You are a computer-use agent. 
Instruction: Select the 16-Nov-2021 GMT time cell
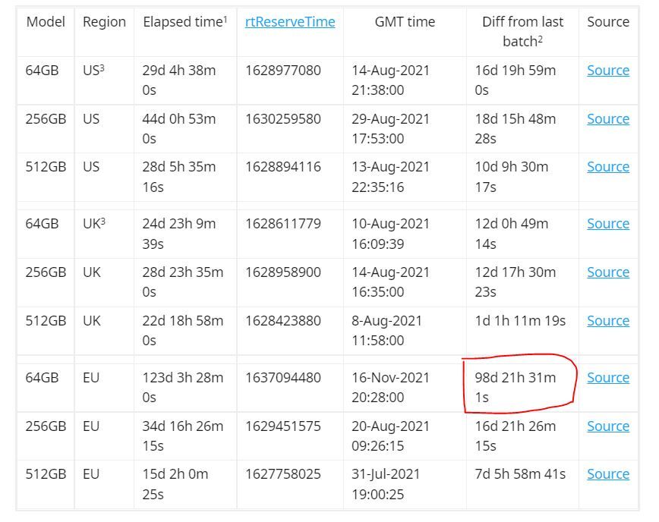coord(405,388)
